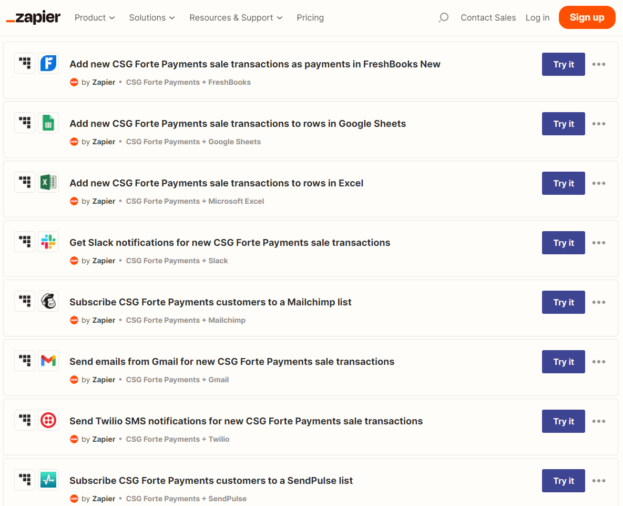Click 'CSG Forte Payments + Twilio' text

click(178, 439)
